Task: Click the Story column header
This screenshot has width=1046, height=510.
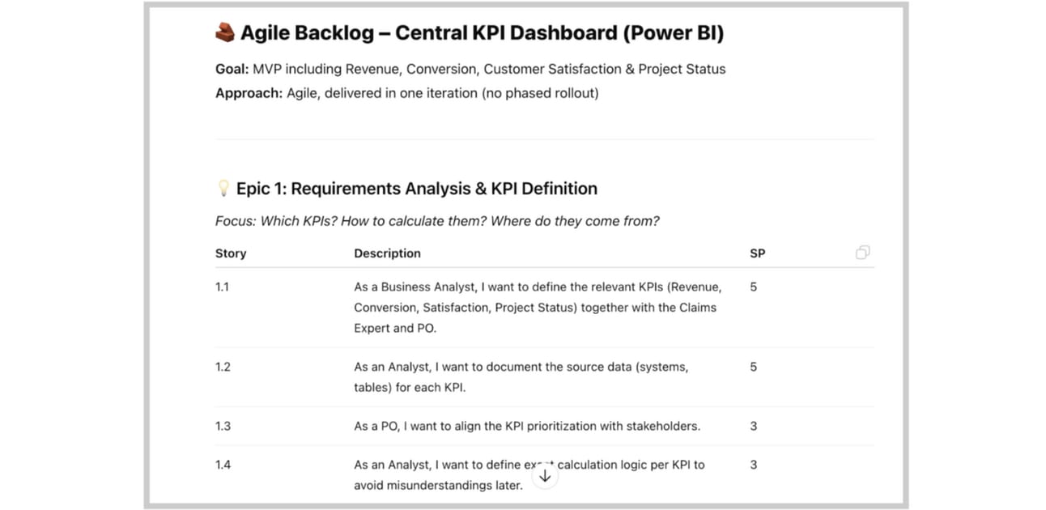Action: pos(231,253)
